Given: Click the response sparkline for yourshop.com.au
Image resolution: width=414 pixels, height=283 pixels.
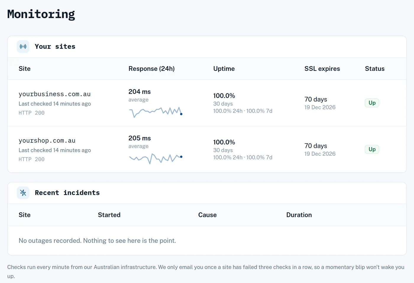Looking at the screenshot, I should 156,158.
